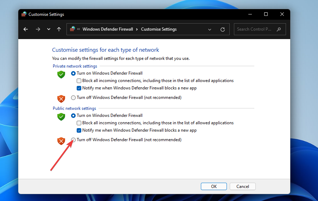This screenshot has width=318, height=201.
Task: Maximize the Customise Settings window
Action: (x=266, y=14)
